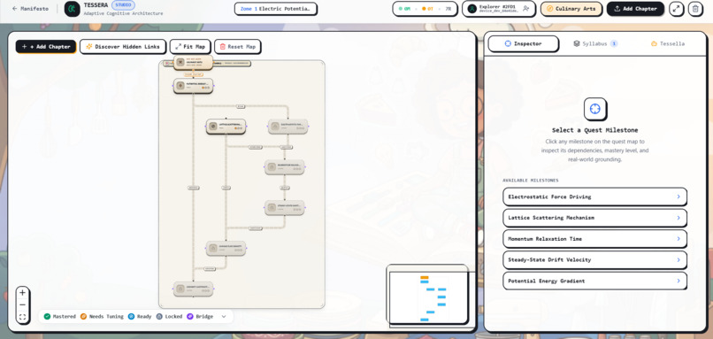
Task: Click the trash icon on Reset Map
Action: pos(223,46)
